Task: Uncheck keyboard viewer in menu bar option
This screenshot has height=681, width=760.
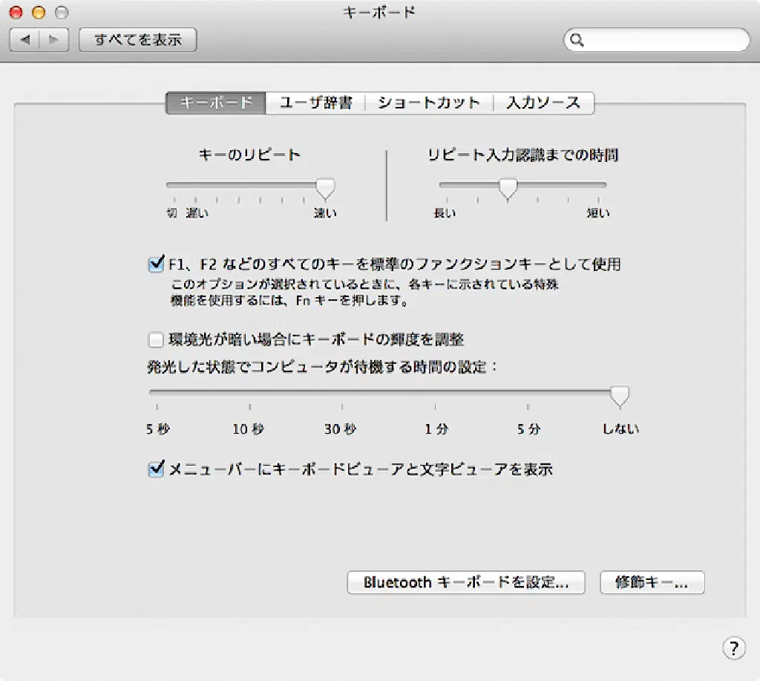Action: pos(156,469)
